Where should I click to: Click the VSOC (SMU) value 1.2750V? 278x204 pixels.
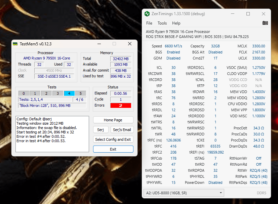click(259, 68)
